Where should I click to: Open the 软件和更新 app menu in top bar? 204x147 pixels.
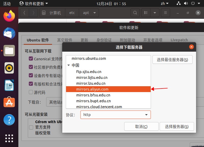point(34,4)
